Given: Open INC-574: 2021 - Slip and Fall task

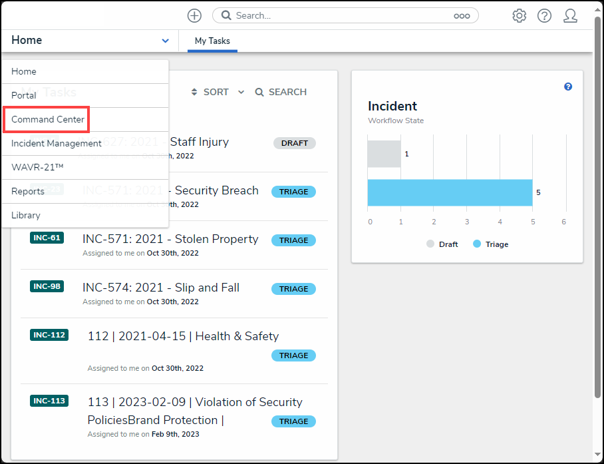Looking at the screenshot, I should (161, 288).
